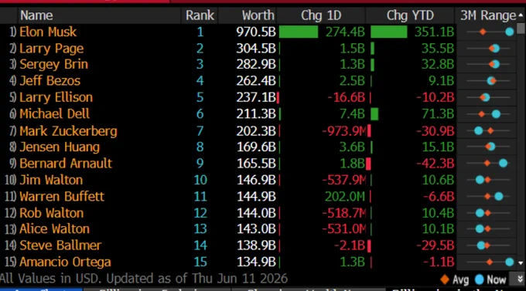Sort by Chg YTD column header
Viewport: 526px width, 291px height.
[x=410, y=15]
